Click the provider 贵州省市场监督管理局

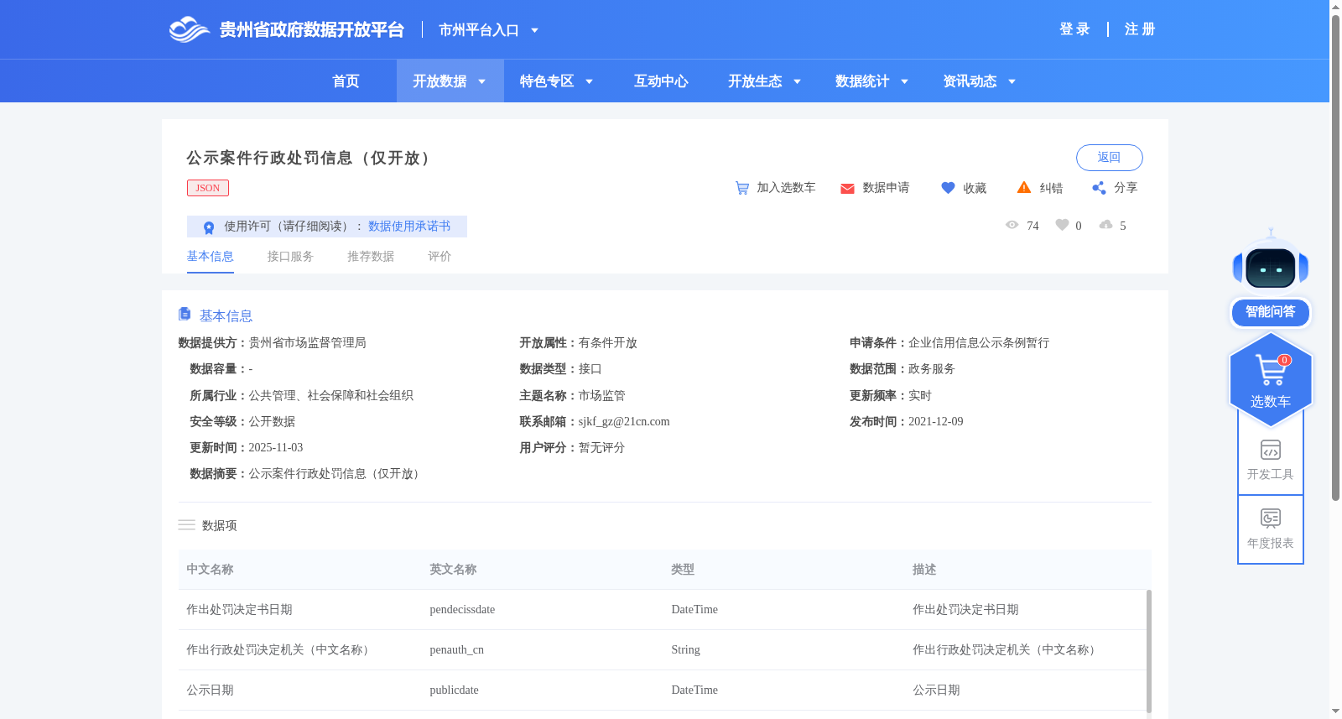click(x=307, y=343)
